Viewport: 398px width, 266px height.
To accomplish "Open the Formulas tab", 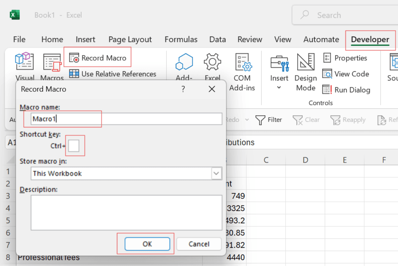I will [x=181, y=39].
